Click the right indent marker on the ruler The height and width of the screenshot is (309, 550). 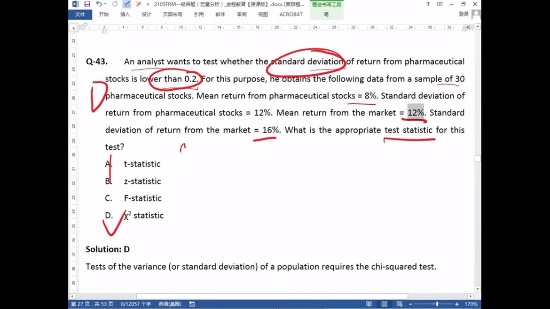click(464, 29)
